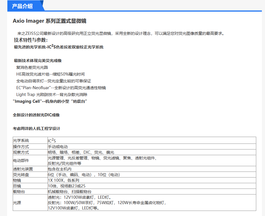Click the 物镜 row label cell
265x216 pixels.
[30, 180]
